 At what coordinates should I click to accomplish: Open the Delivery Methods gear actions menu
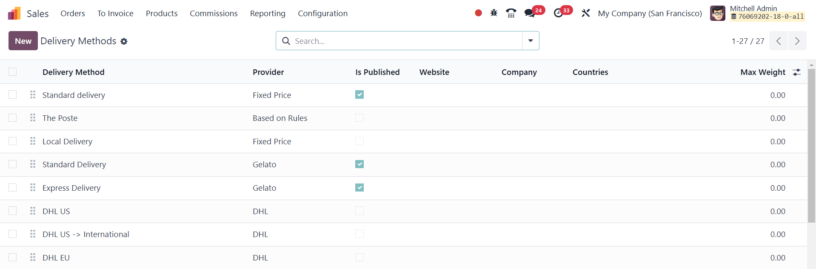tap(124, 41)
